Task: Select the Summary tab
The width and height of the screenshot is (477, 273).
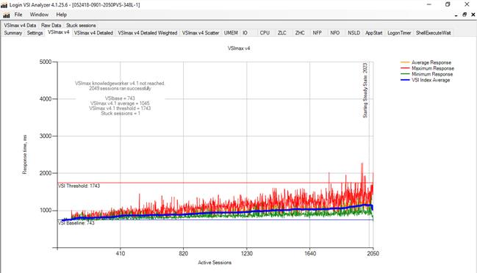Action: click(x=12, y=33)
